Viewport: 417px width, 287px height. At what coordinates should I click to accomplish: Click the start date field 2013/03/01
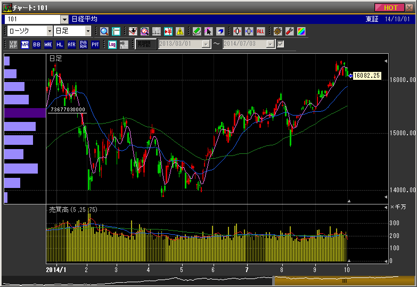(180, 44)
